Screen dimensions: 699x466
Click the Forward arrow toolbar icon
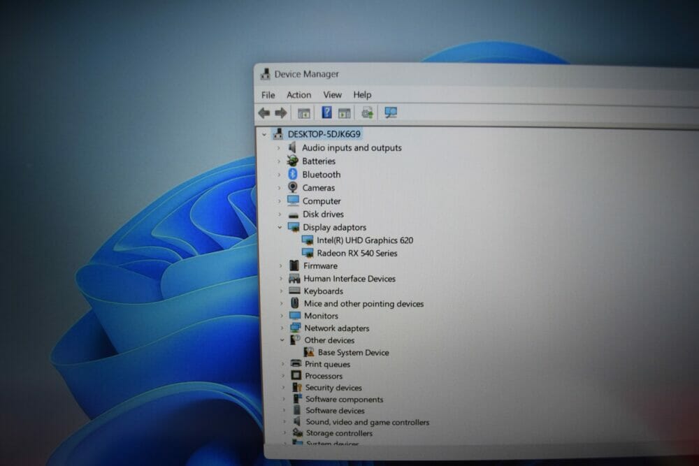pos(280,113)
